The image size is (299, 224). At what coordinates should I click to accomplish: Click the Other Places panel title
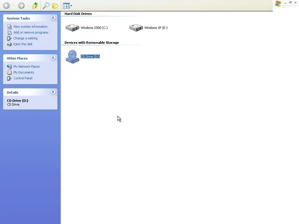[17, 58]
